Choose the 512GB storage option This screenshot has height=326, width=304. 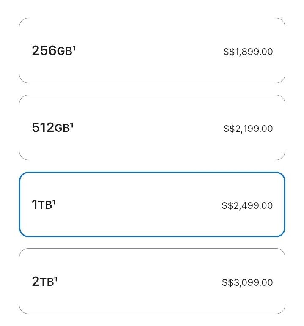tap(152, 128)
